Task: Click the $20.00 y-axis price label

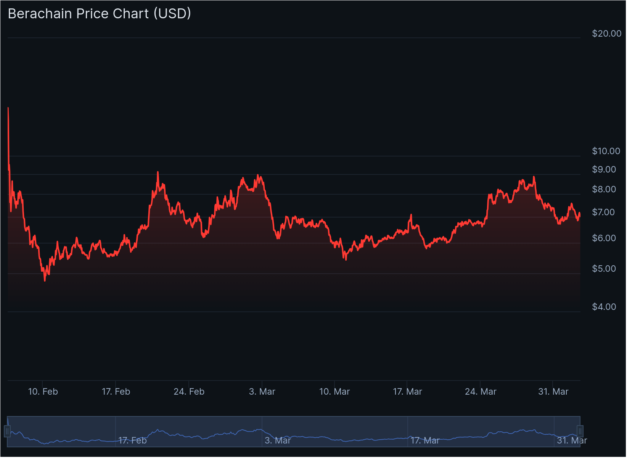Action: (x=606, y=34)
